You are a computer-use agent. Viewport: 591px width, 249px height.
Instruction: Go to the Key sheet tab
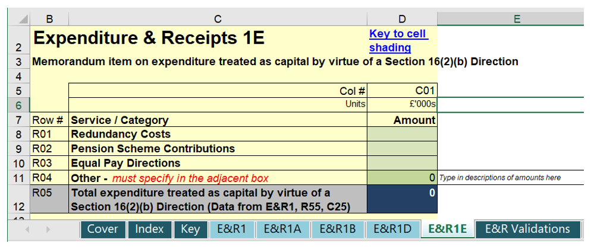(x=190, y=229)
